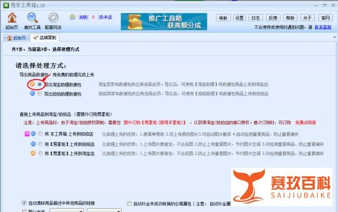Select 导出拍拍助理数据包 radio option
Viewport: 338px width, 212px height.
tap(39, 94)
